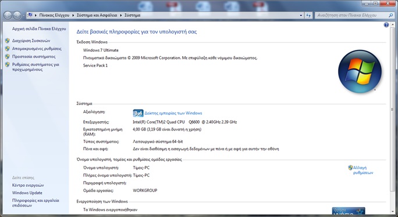Open Αρχική σελίδα Πίνακα Ελέγχου link
The height and width of the screenshot is (217, 398).
pos(39,29)
